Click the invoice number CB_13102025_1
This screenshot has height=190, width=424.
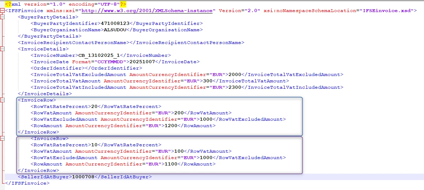(x=99, y=55)
